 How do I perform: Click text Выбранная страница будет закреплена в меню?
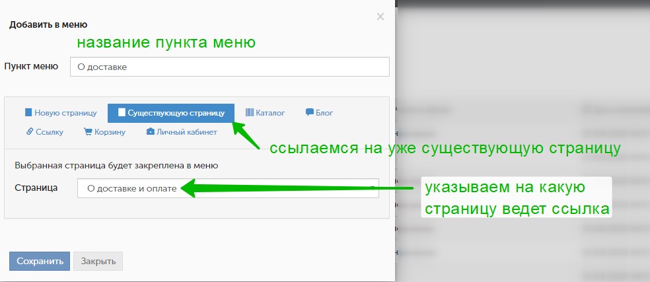116,166
